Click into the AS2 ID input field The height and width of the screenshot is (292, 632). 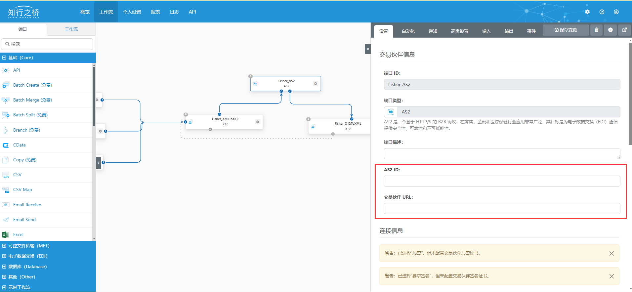coord(502,181)
